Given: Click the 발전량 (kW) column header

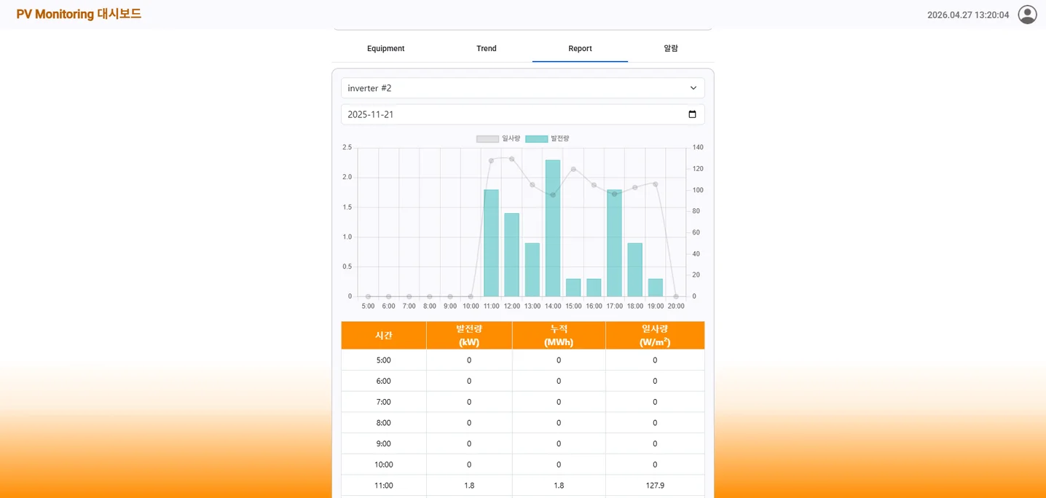Looking at the screenshot, I should coord(469,336).
